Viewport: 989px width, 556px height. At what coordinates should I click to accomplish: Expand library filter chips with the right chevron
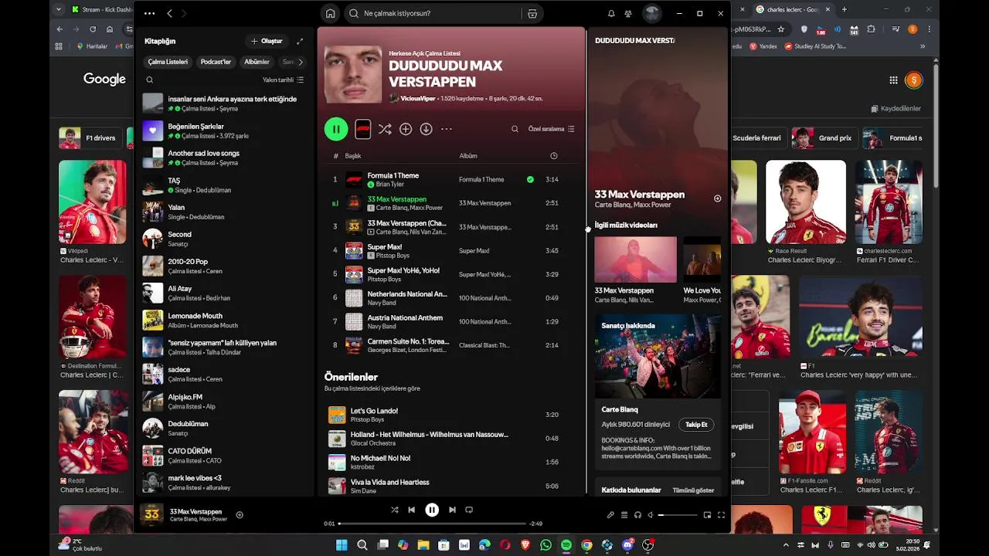coord(300,62)
